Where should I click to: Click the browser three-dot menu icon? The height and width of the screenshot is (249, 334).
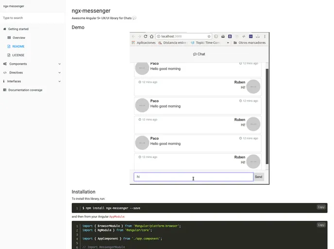click(265, 36)
